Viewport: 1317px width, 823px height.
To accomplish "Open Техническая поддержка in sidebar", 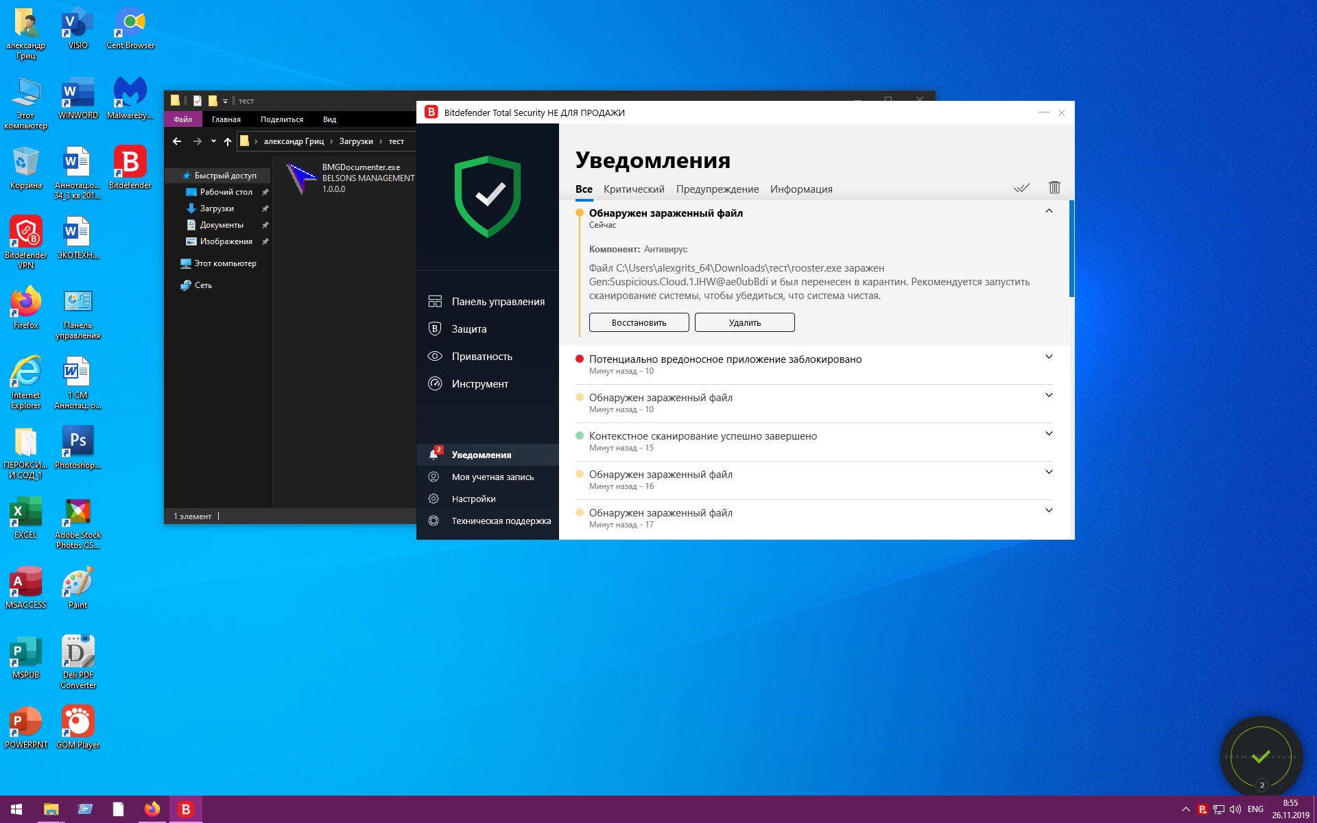I will click(x=501, y=521).
